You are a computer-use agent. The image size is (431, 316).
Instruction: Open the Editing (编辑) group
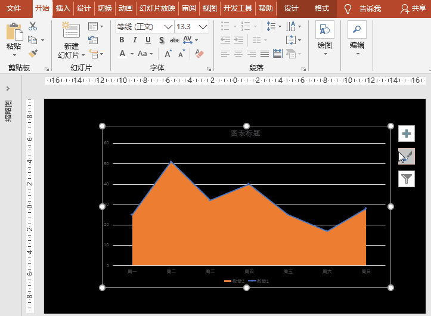[x=357, y=38]
